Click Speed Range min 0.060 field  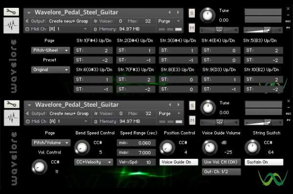coord(136,143)
